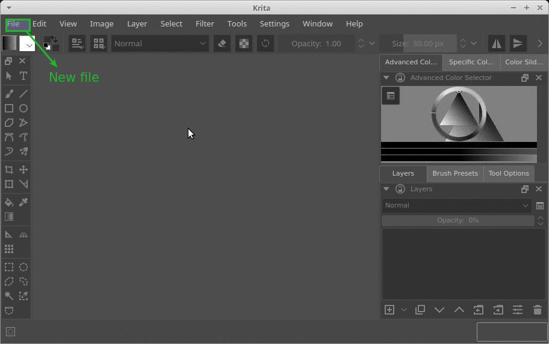Open the fill pattern dropdown swatch
The image size is (549, 344).
(x=27, y=43)
